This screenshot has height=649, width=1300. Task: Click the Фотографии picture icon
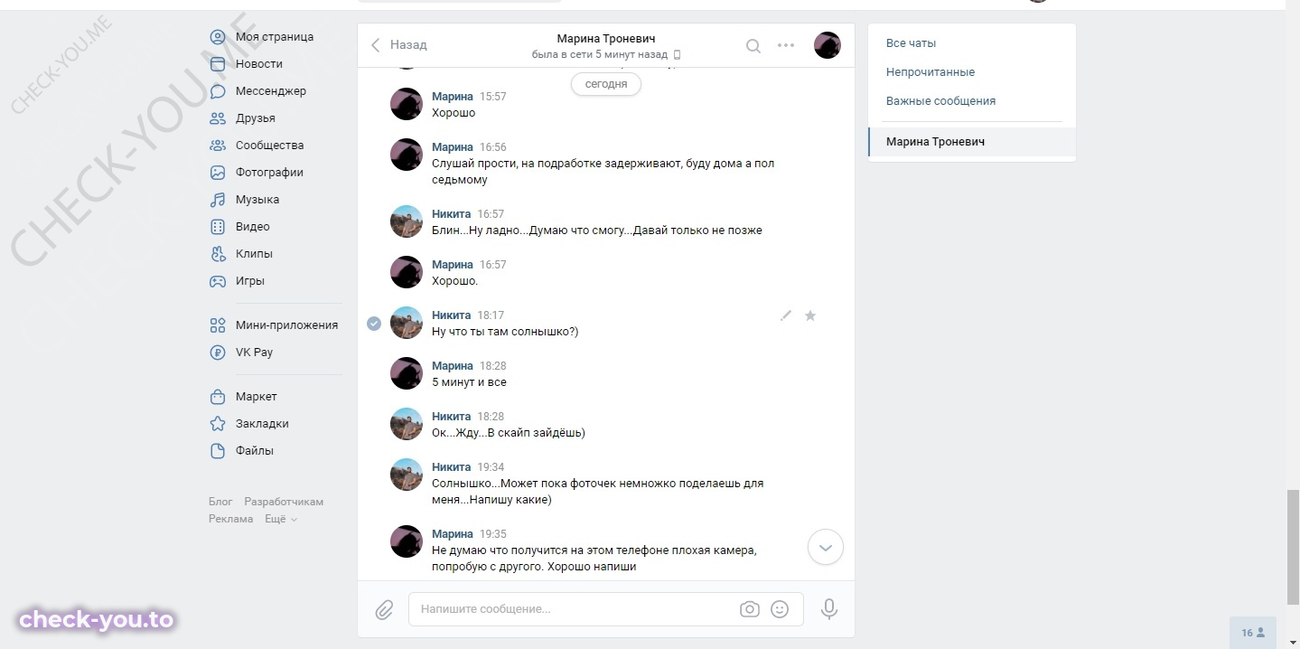click(x=218, y=173)
